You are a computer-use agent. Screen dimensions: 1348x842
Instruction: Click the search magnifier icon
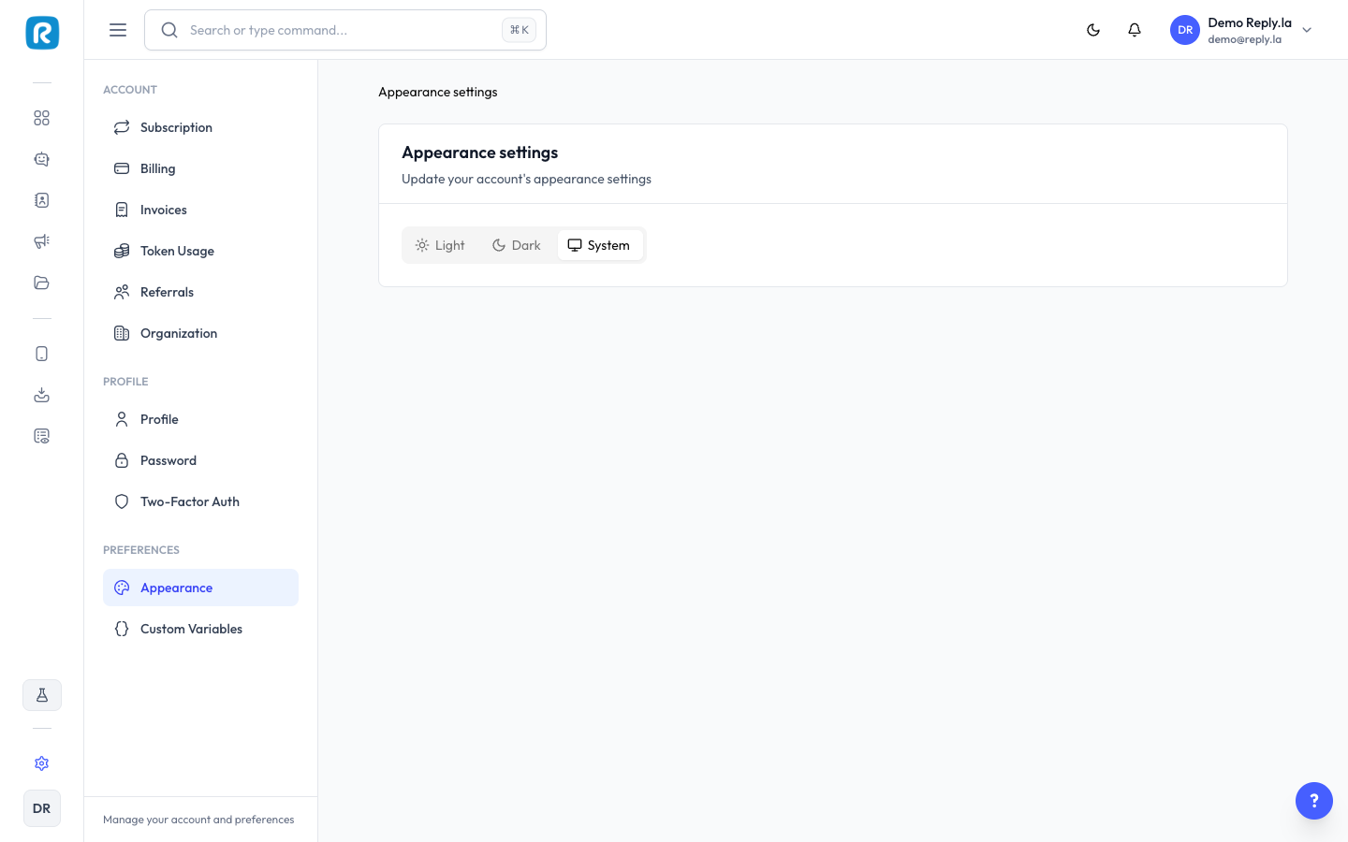[x=169, y=30]
